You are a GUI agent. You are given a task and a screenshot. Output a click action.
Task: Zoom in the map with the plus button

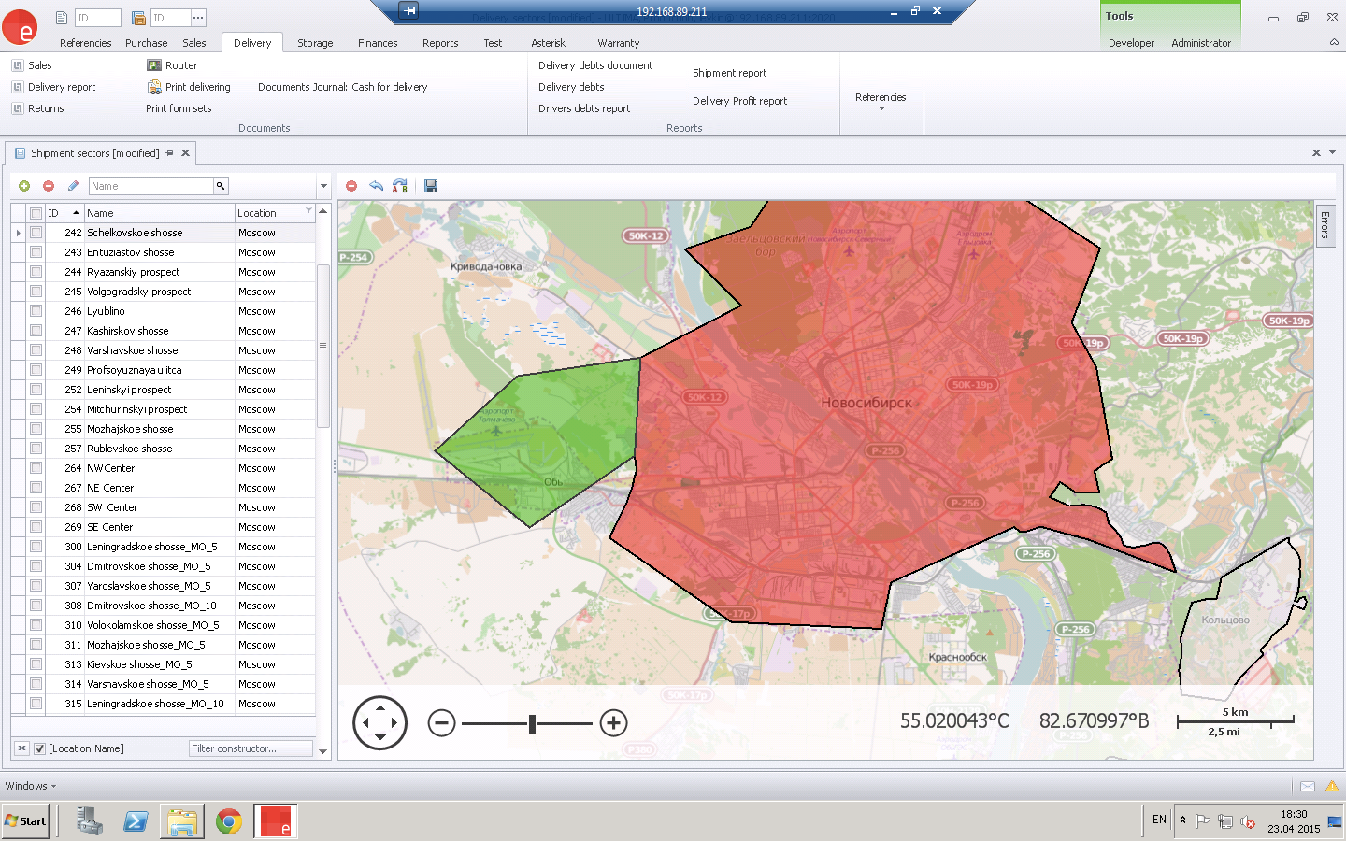(x=613, y=722)
